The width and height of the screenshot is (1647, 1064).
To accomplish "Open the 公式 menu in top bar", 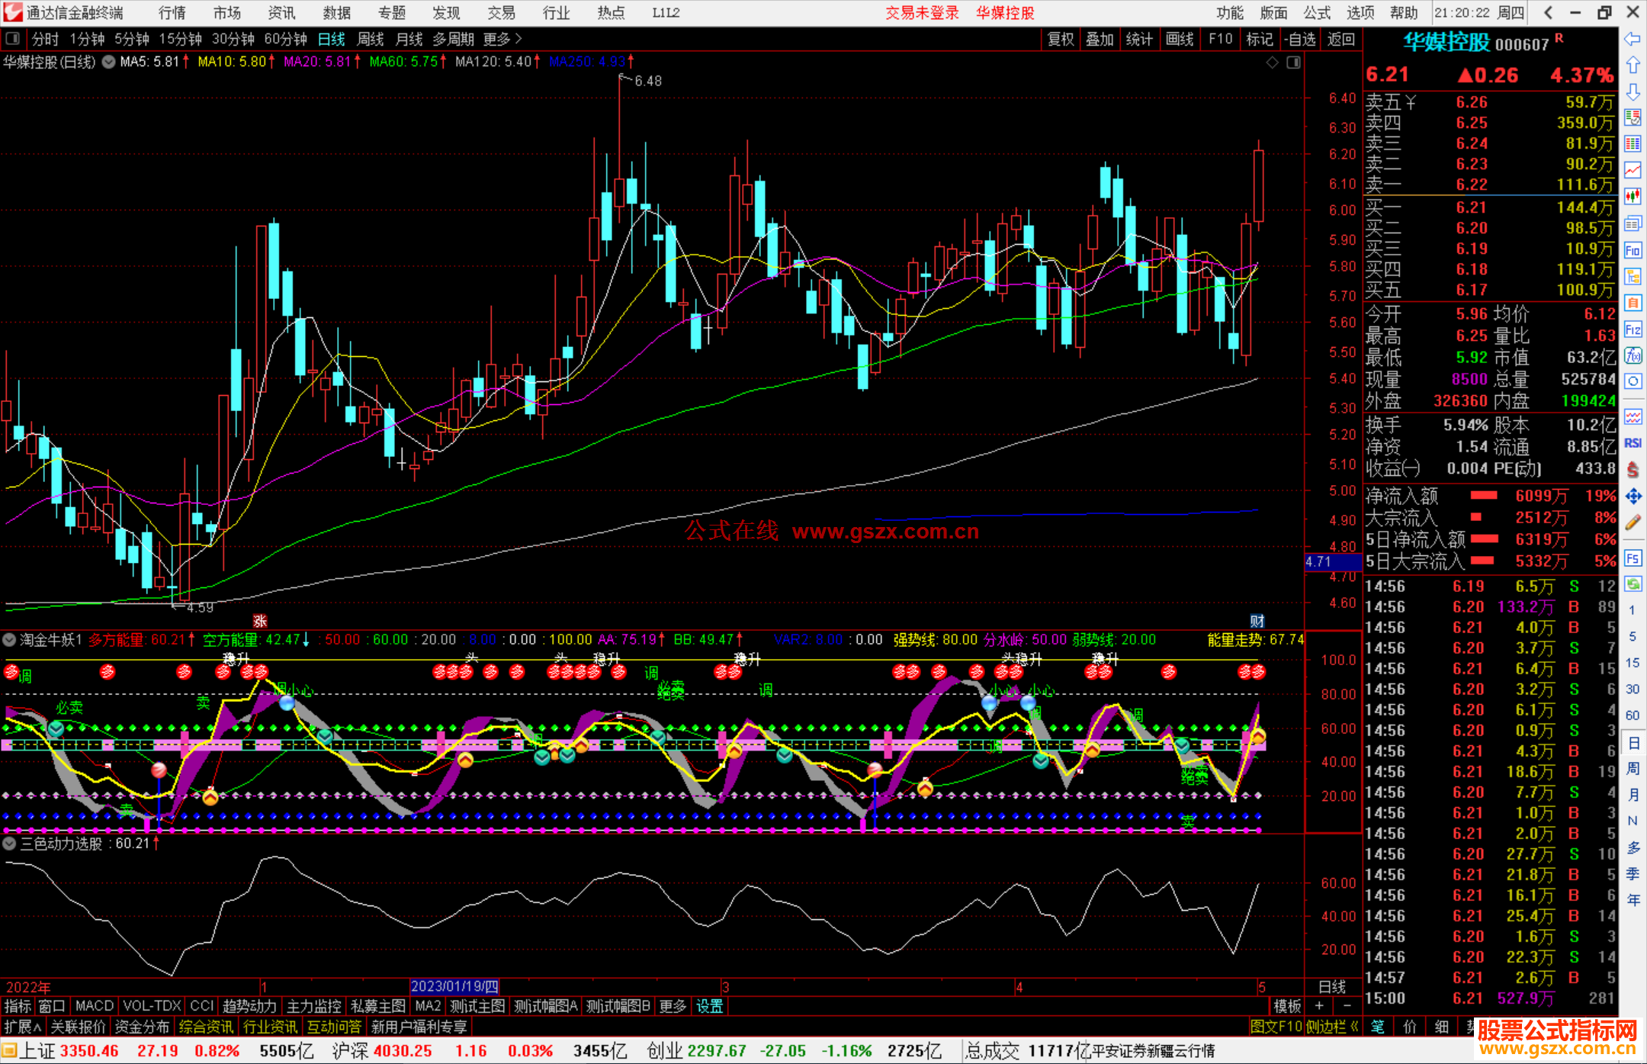I will (1316, 13).
